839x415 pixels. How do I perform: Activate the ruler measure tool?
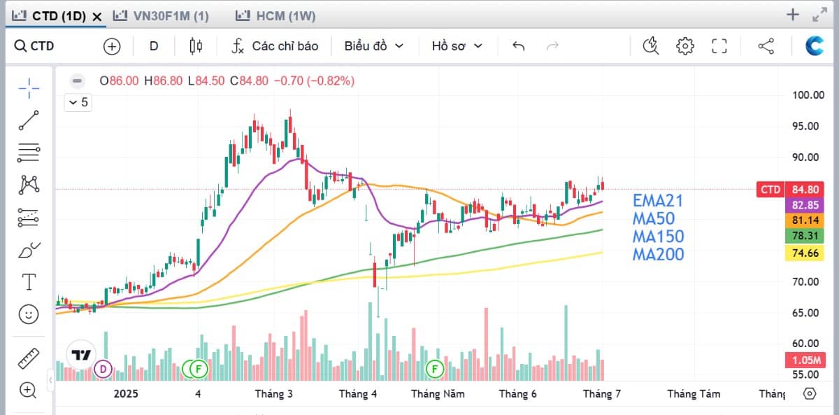pyautogui.click(x=29, y=358)
